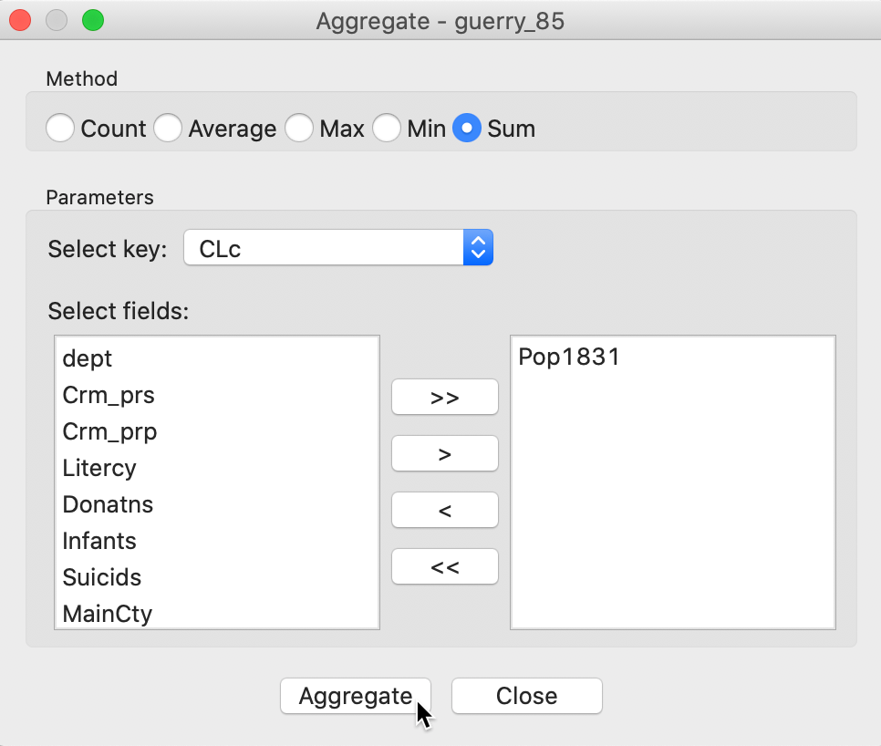Image resolution: width=881 pixels, height=746 pixels.
Task: Select Pop1831 in the chosen fields list
Action: click(672, 357)
